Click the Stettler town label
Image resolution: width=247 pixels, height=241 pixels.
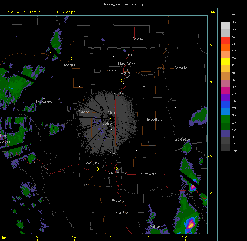pyautogui.click(x=181, y=68)
